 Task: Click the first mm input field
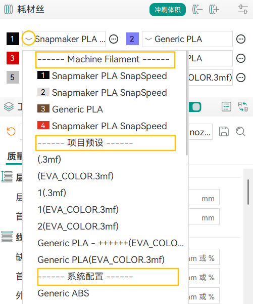click(204, 197)
